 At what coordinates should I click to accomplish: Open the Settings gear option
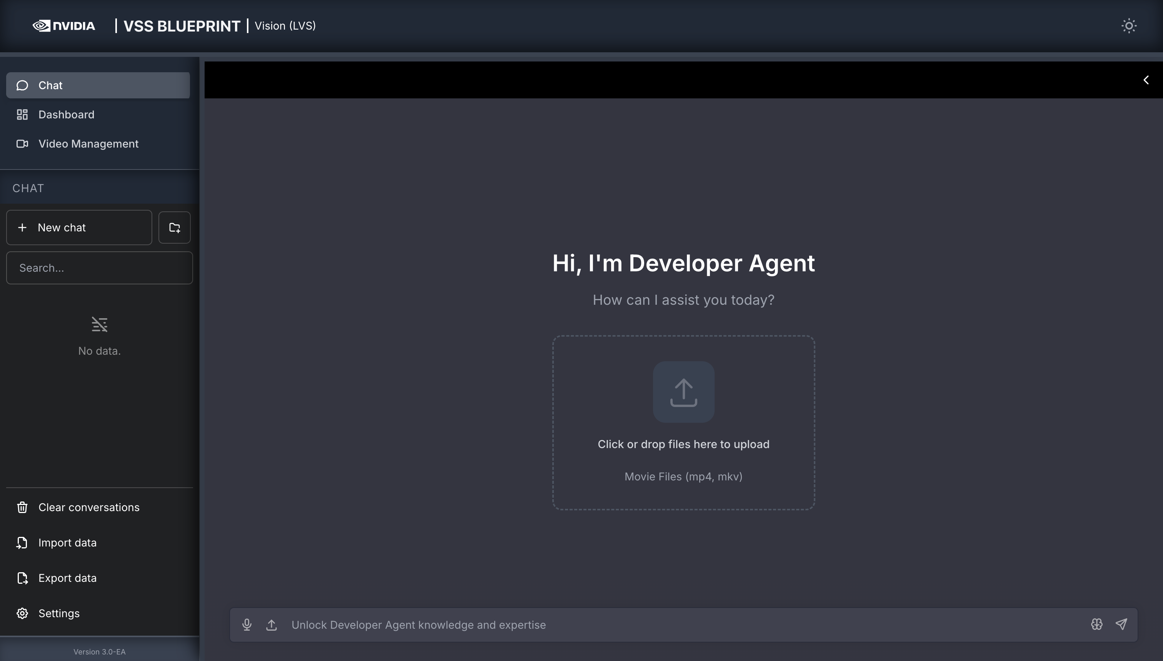click(58, 613)
